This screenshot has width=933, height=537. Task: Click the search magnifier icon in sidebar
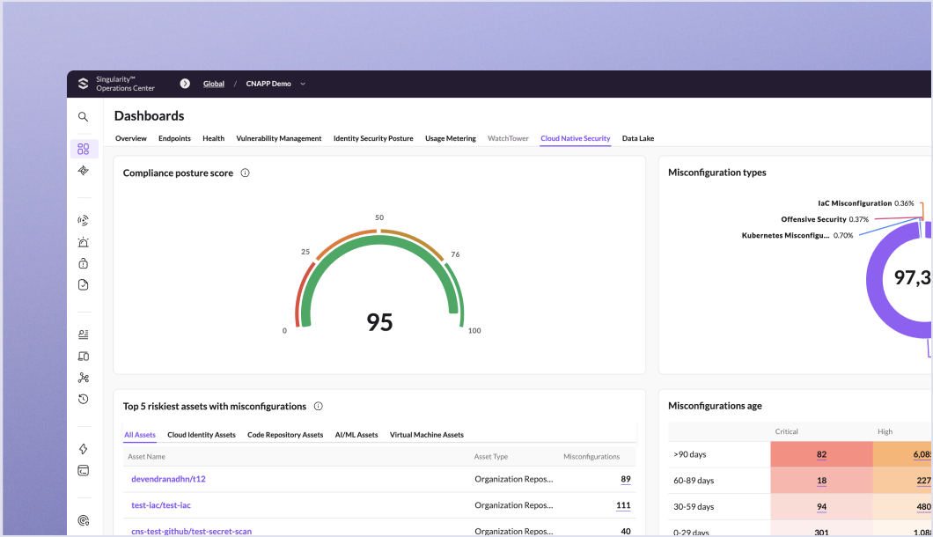coord(83,116)
